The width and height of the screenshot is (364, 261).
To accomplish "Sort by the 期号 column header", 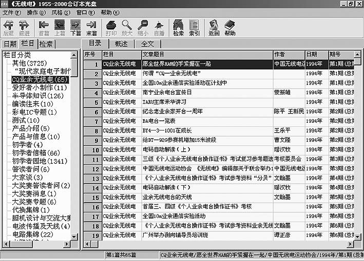I will coord(341,54).
